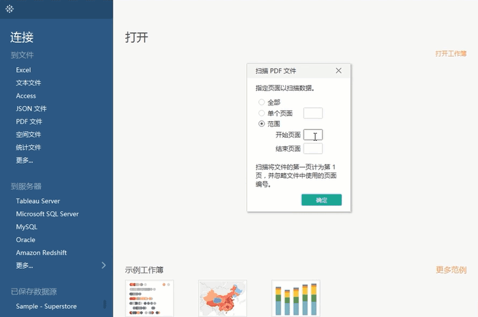478x317 pixels.
Task: Close the 扫描 PDF 文件 dialog
Action: (338, 71)
